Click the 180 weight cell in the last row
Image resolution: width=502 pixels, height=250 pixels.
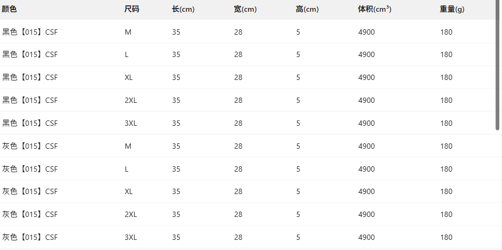[x=446, y=237]
